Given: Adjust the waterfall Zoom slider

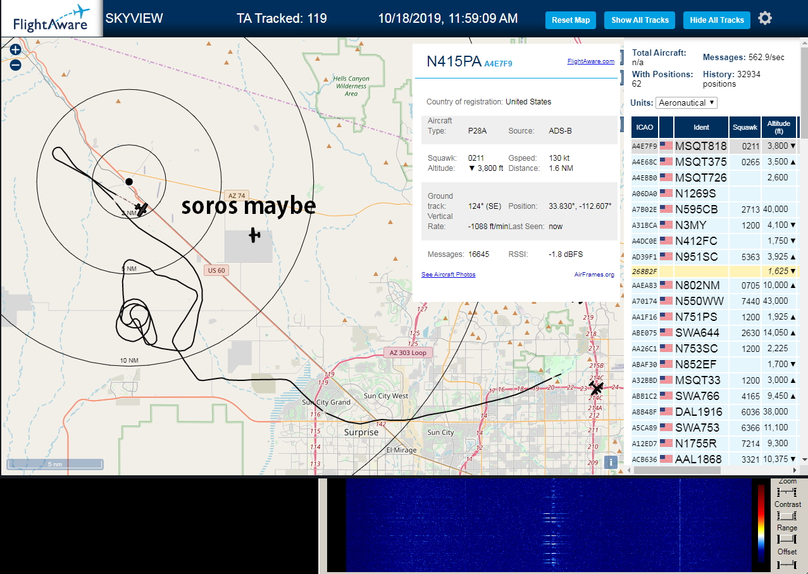Looking at the screenshot, I should coord(787,492).
